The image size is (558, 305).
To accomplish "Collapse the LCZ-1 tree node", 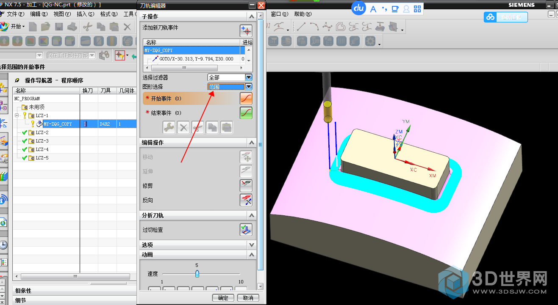I will coord(17,115).
